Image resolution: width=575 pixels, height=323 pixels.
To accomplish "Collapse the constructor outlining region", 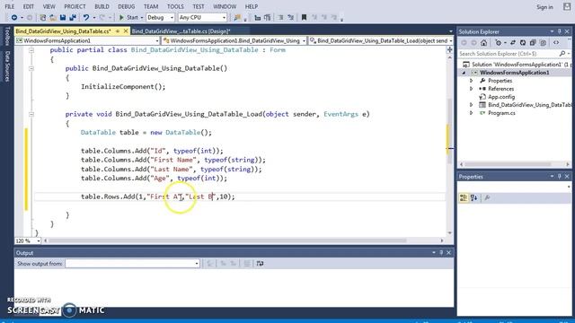I will coord(31,68).
